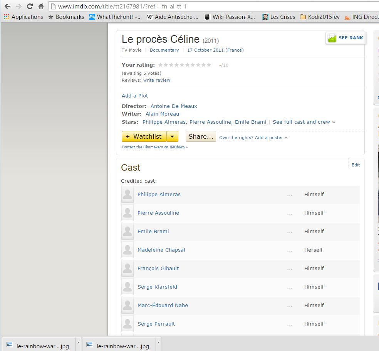Click the browser back arrow
This screenshot has width=379, height=351.
click(x=7, y=7)
